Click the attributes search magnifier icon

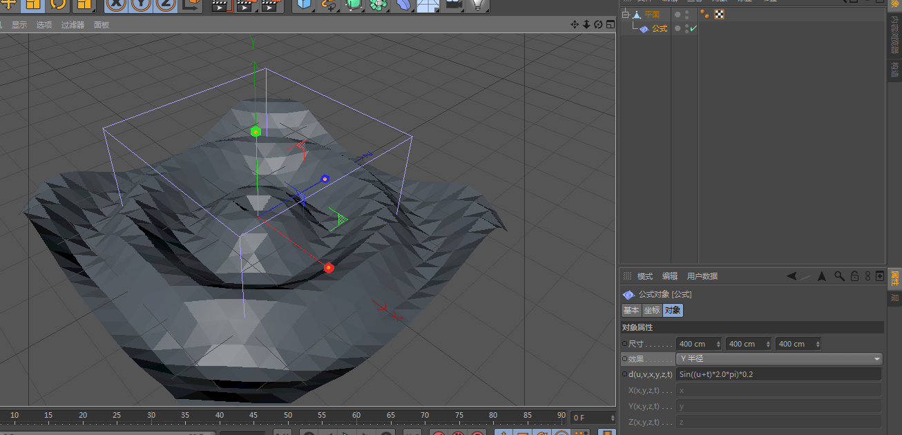(x=839, y=276)
